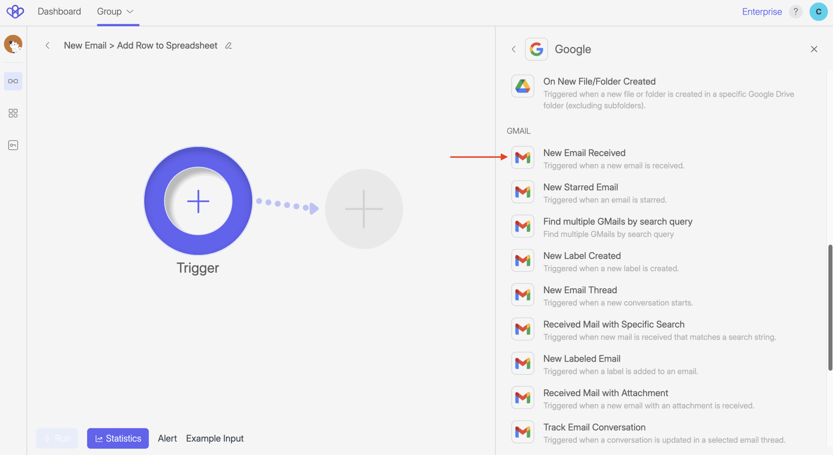Screen dimensions: 833x455
Task: Click the help question mark icon
Action: [796, 12]
